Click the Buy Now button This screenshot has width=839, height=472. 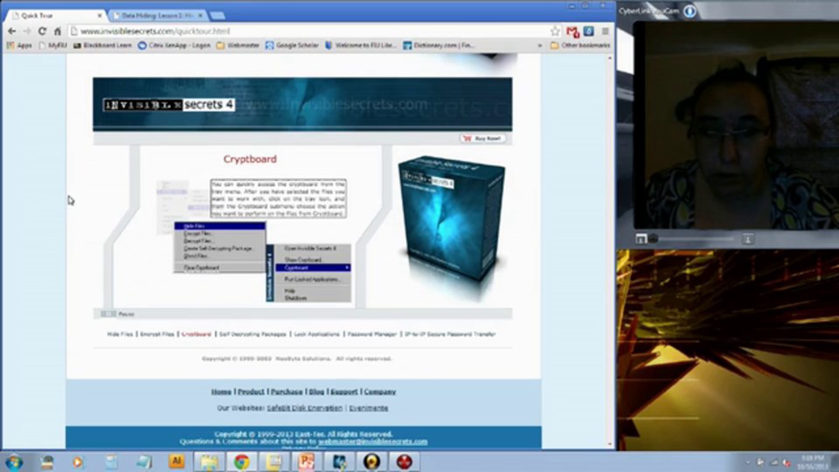coord(483,138)
